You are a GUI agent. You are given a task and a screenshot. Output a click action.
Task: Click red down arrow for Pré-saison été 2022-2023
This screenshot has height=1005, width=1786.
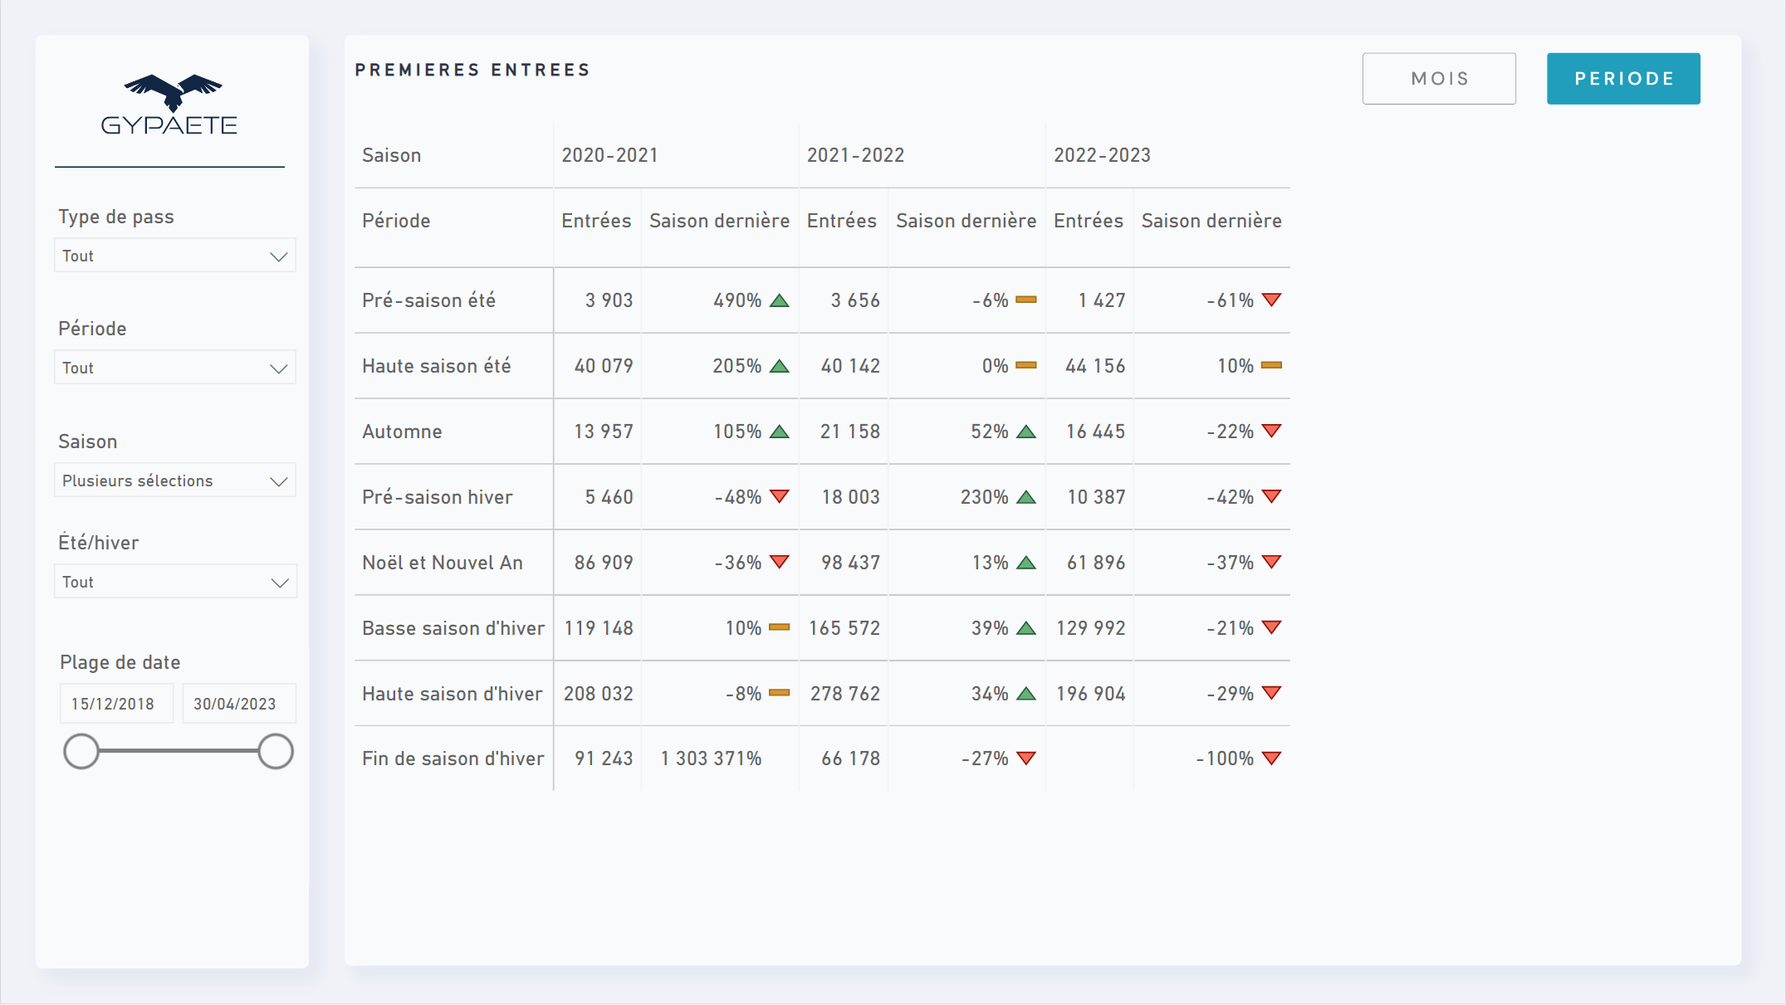(x=1271, y=300)
